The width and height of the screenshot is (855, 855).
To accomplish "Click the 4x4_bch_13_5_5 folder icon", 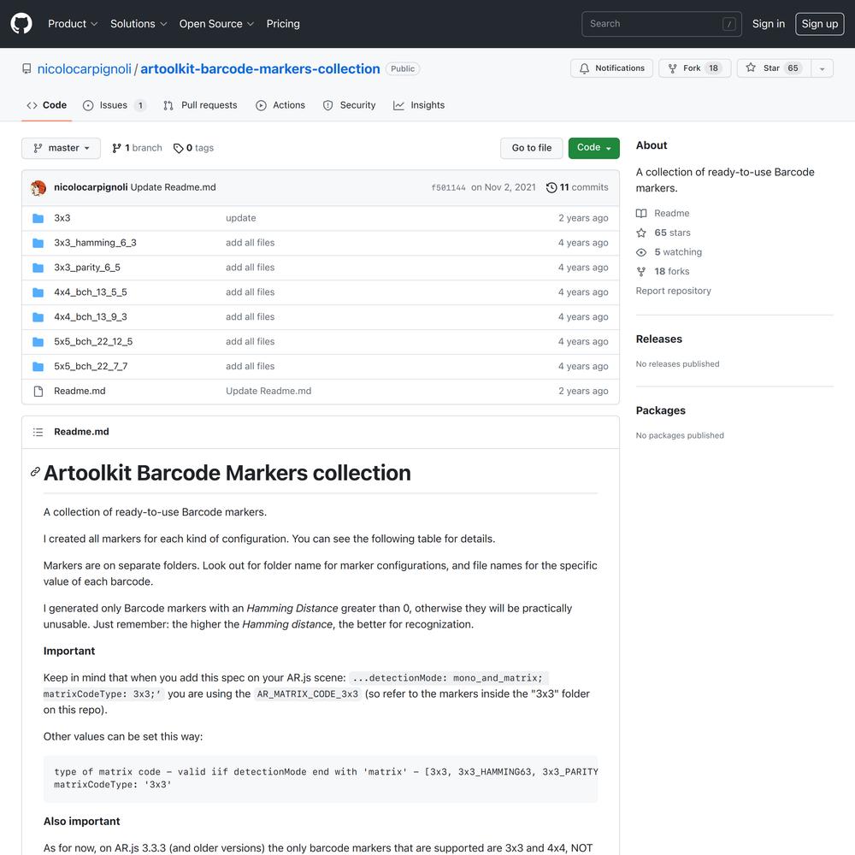I will pyautogui.click(x=38, y=292).
